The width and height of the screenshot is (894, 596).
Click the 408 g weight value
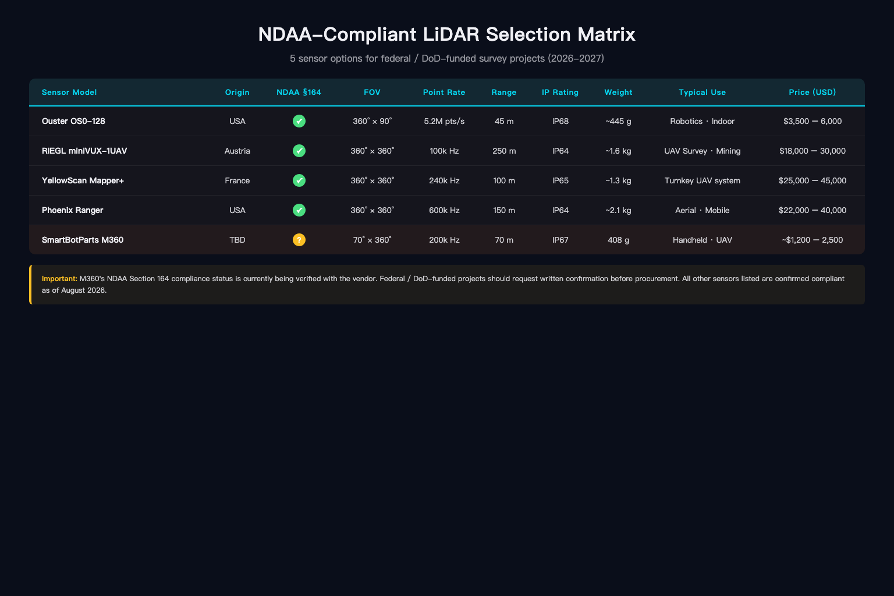coord(618,240)
